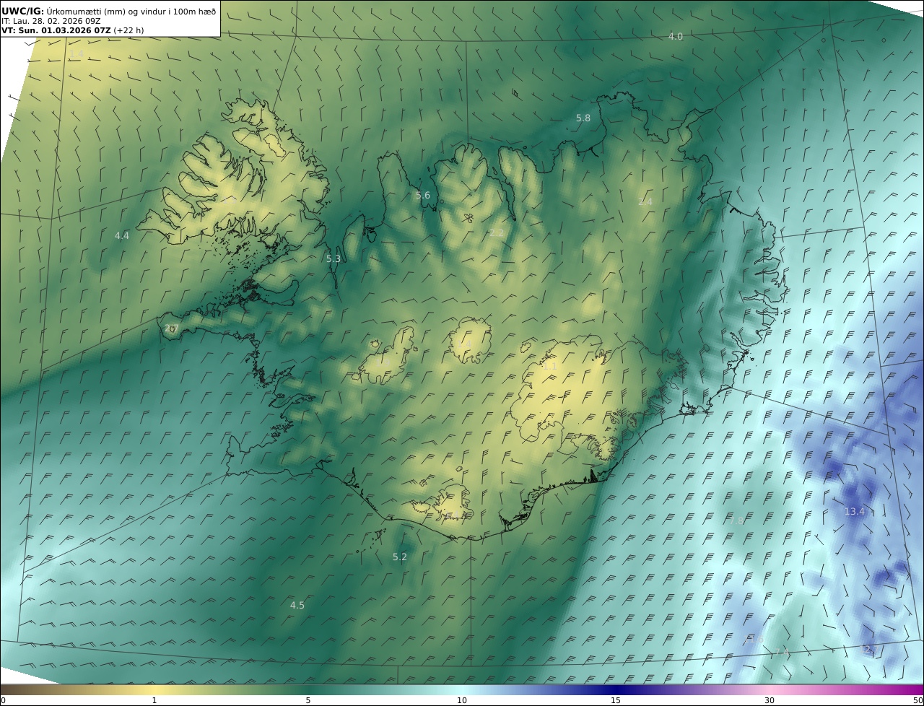Viewport: 924px width, 706px height.
Task: Click the 10 tick label on the color scale
Action: click(x=462, y=700)
